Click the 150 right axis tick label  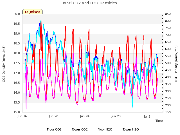click(x=168, y=112)
